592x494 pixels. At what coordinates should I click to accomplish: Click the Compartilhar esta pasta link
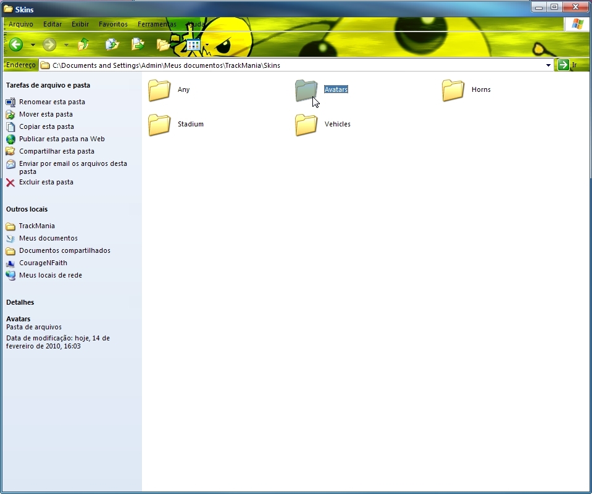tap(57, 151)
